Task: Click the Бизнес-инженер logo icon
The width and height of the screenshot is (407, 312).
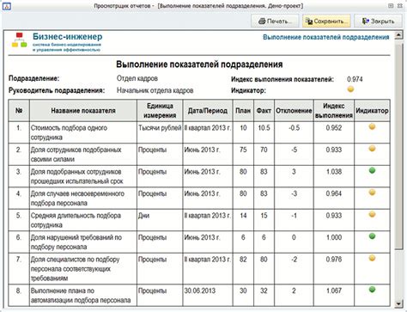Action: tap(19, 40)
